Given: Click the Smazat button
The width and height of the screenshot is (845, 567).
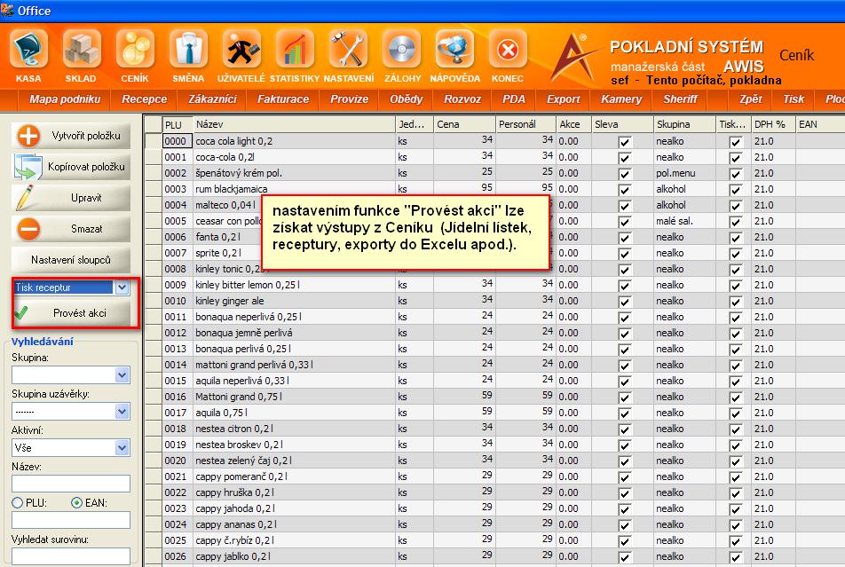Looking at the screenshot, I should point(71,229).
